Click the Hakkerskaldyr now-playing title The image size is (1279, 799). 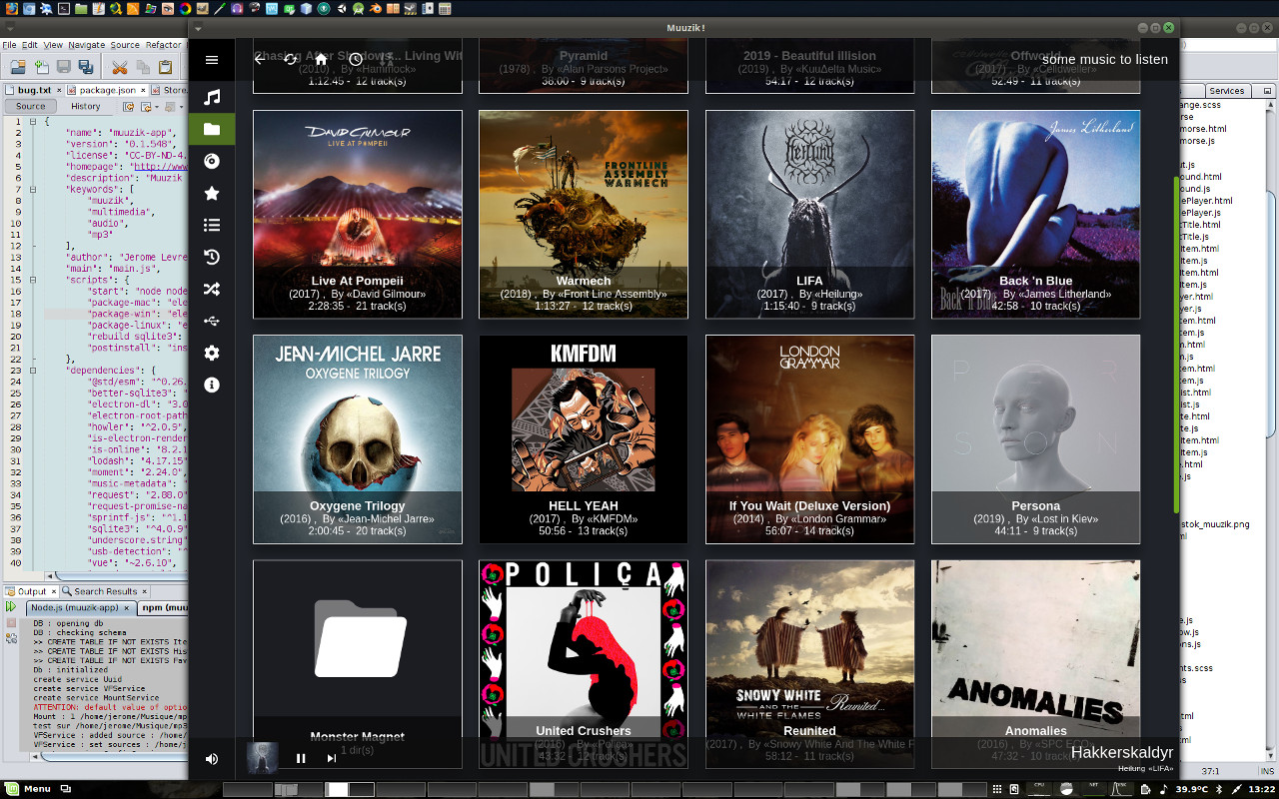coord(1121,752)
